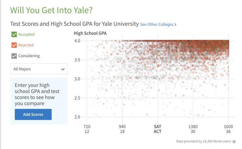Click the Data provided by Niche users text
242x149 pixels.
(204, 141)
